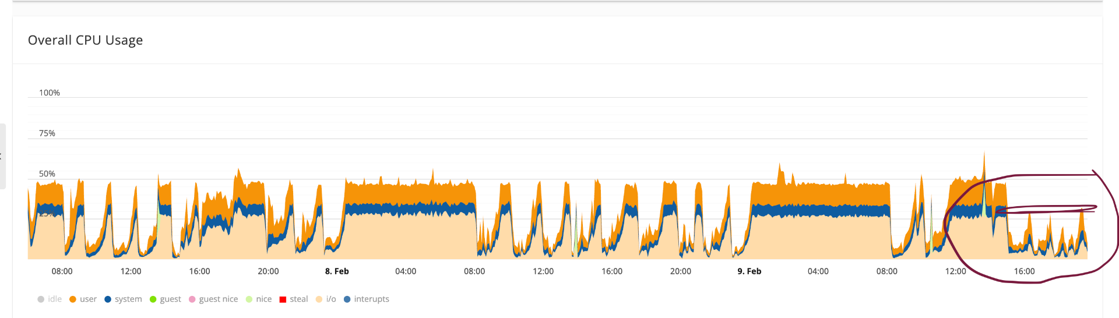Enable the hidden idle series in legend
The width and height of the screenshot is (1119, 318).
[55, 299]
